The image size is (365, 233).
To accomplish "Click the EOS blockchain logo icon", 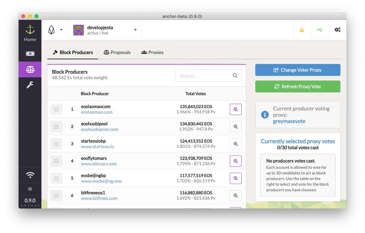I will coord(51,30).
